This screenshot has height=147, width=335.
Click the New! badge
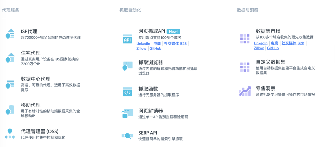(x=173, y=31)
